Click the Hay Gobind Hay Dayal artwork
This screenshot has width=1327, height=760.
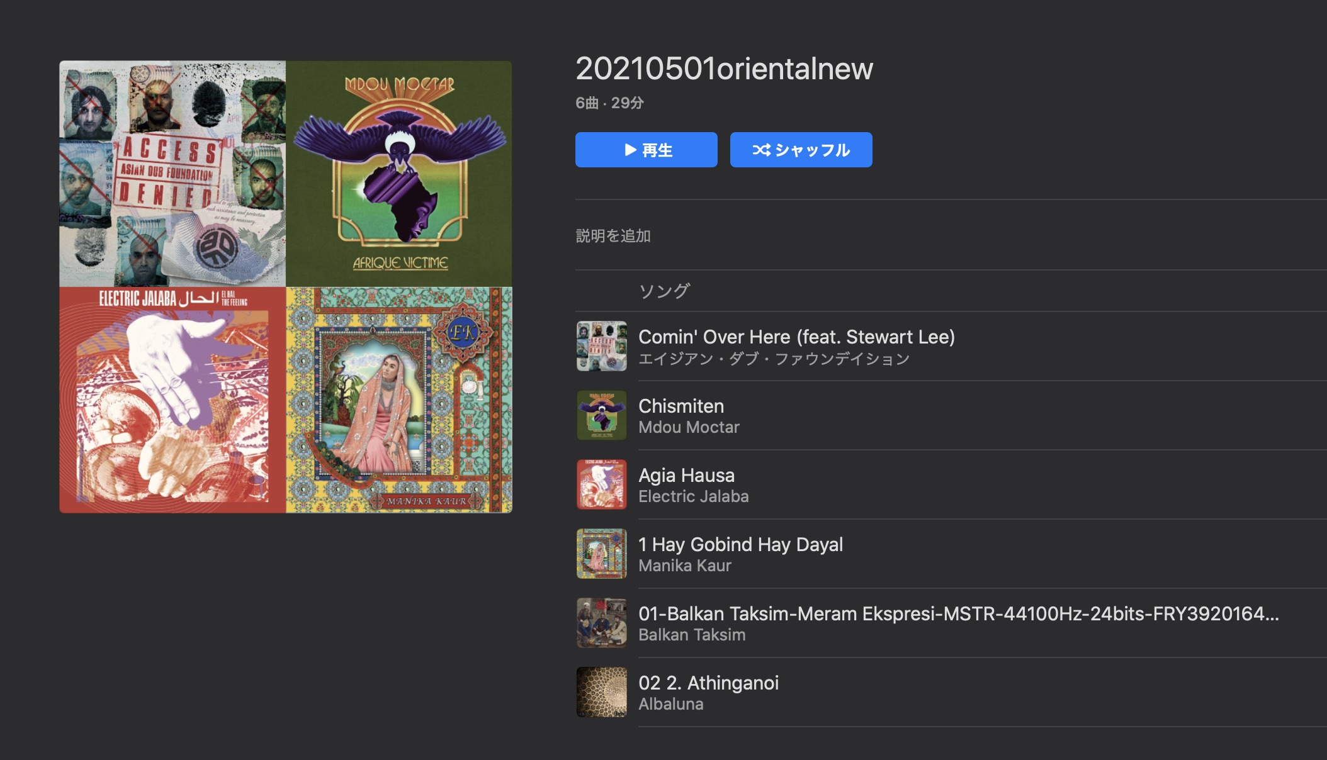(x=601, y=554)
